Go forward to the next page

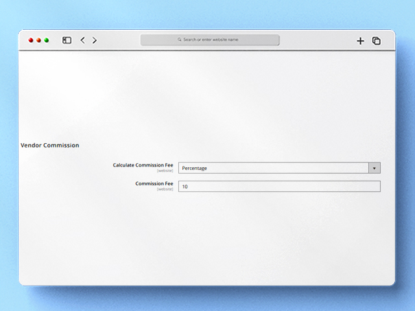95,40
